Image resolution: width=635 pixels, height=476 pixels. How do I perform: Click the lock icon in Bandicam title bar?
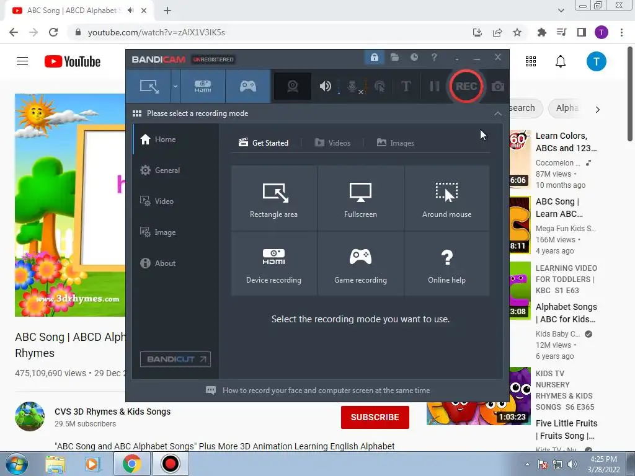tap(374, 58)
